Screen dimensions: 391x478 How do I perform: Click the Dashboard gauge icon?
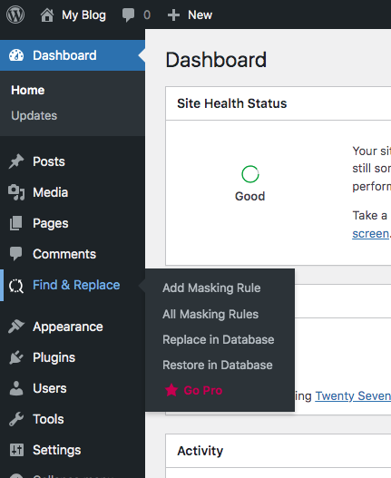pyautogui.click(x=16, y=55)
